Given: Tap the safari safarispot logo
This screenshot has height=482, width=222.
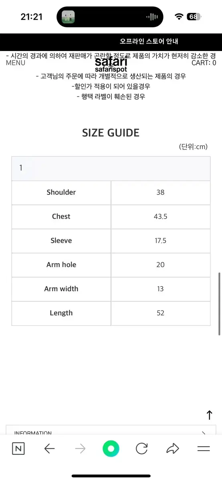Looking at the screenshot, I should [x=111, y=65].
